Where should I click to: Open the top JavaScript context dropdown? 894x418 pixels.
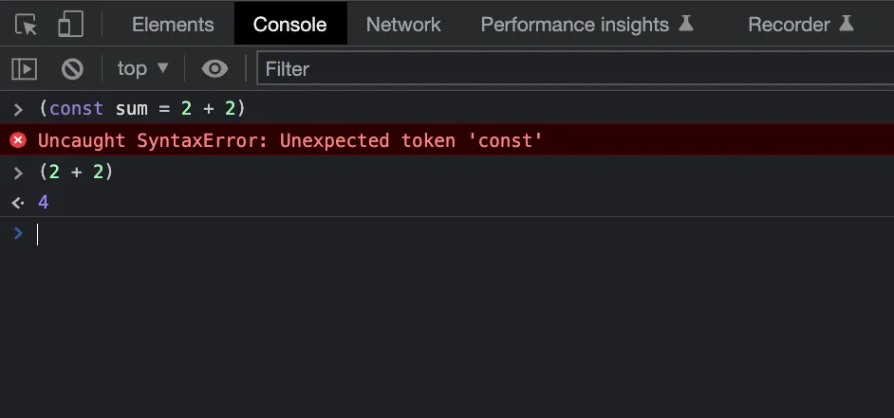point(143,68)
